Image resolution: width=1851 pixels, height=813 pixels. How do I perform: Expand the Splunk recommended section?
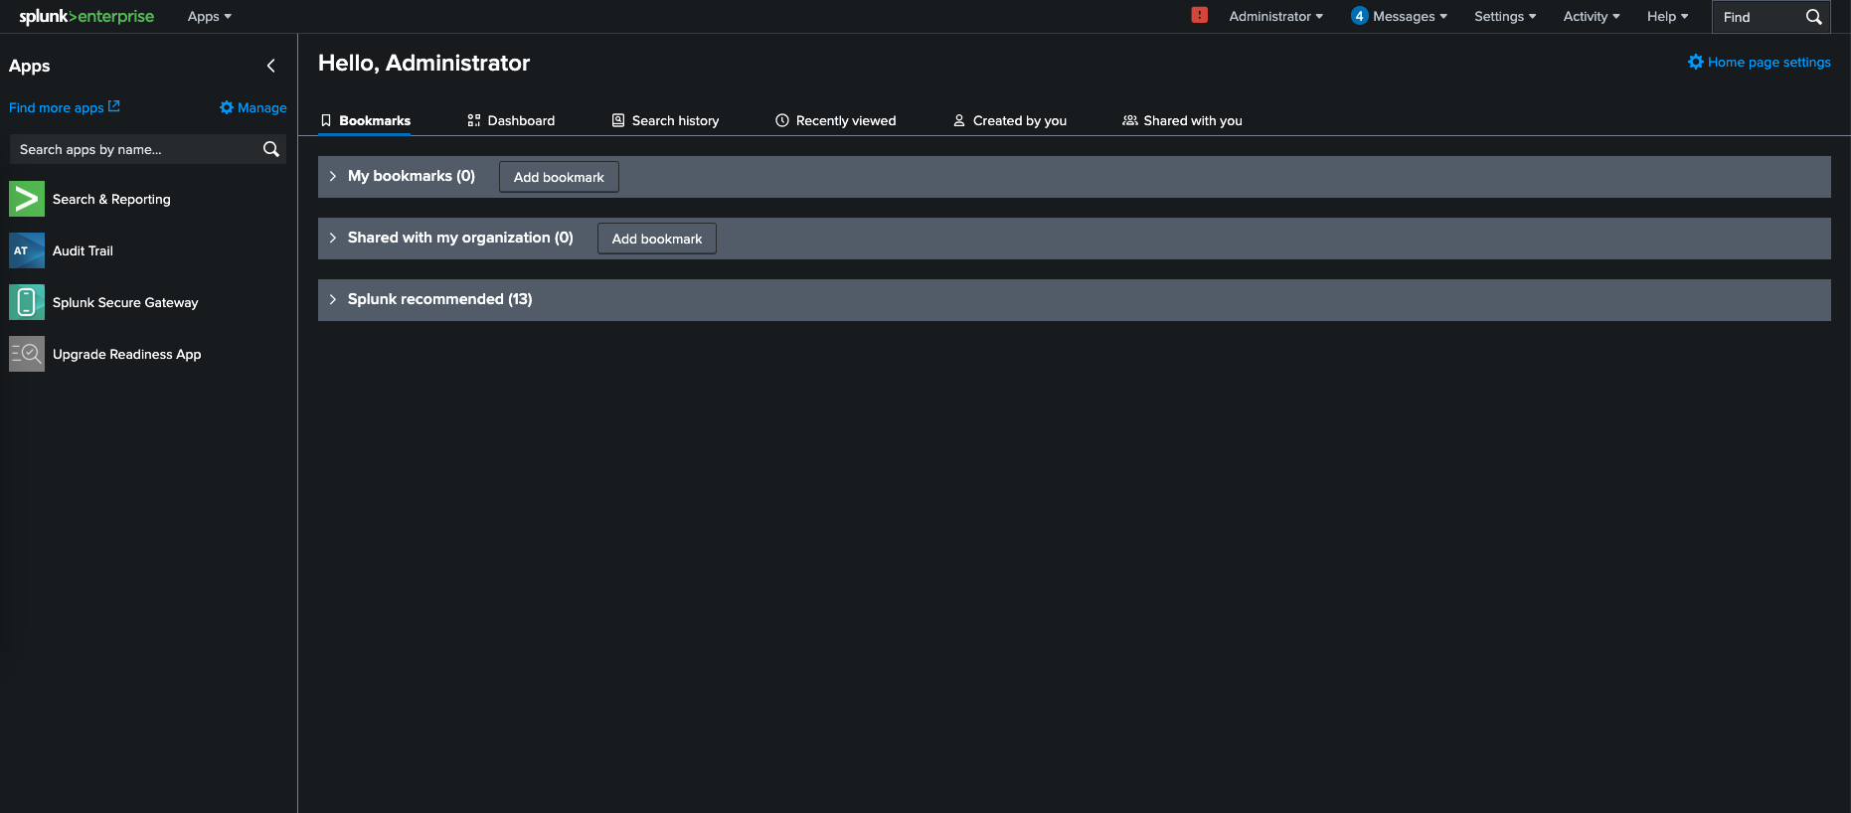pyautogui.click(x=333, y=299)
